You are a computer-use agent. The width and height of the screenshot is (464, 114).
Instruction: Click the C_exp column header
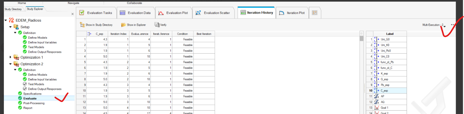pyautogui.click(x=97, y=34)
